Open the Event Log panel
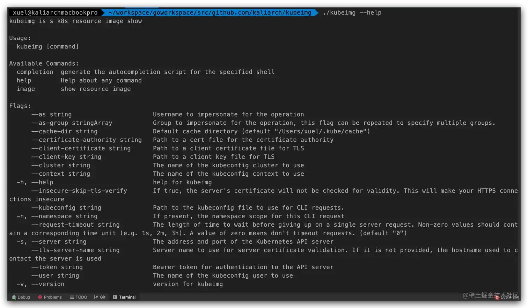This screenshot has width=528, height=308. pos(507,297)
